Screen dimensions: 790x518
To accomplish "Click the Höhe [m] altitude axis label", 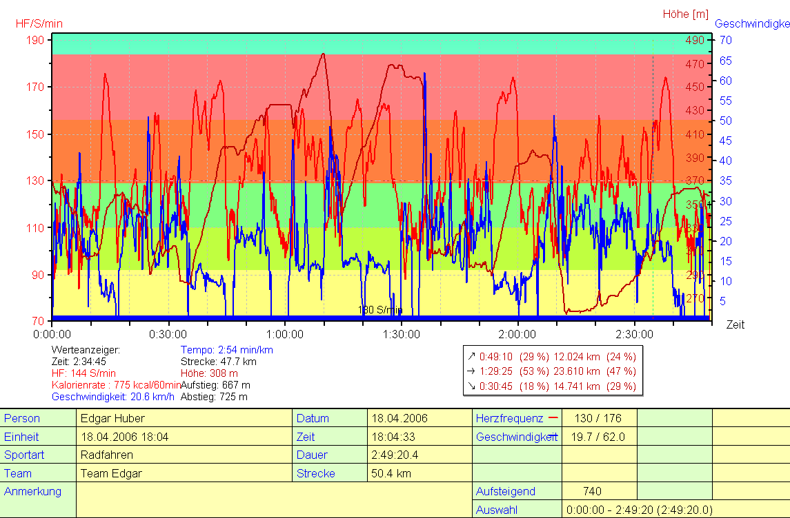I will coord(685,14).
